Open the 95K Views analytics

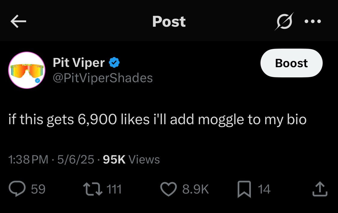pos(131,159)
